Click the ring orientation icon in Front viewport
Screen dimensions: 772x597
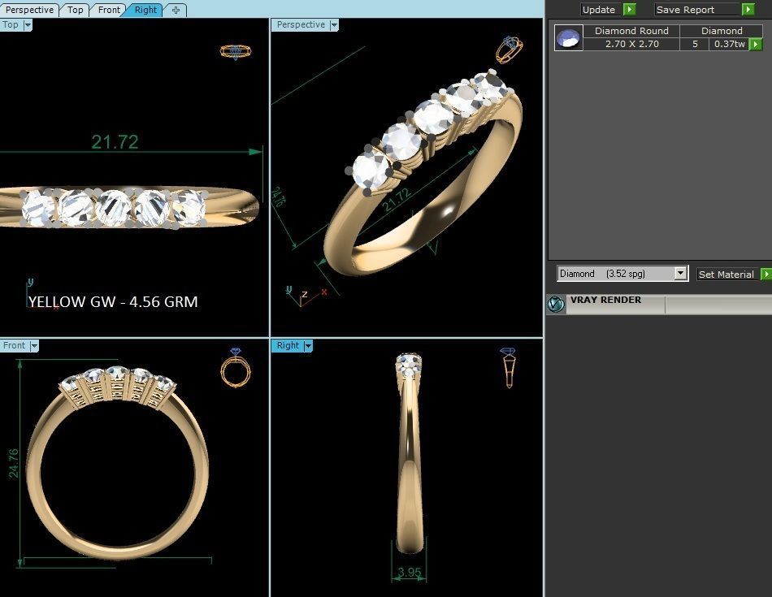click(x=236, y=367)
